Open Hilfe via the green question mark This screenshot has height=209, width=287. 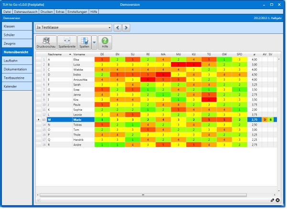[105, 42]
